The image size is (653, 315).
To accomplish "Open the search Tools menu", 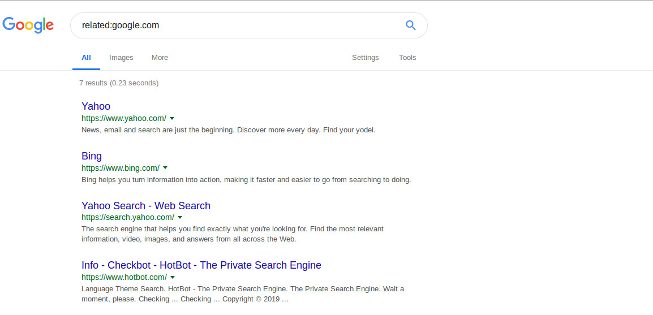I will click(x=407, y=58).
